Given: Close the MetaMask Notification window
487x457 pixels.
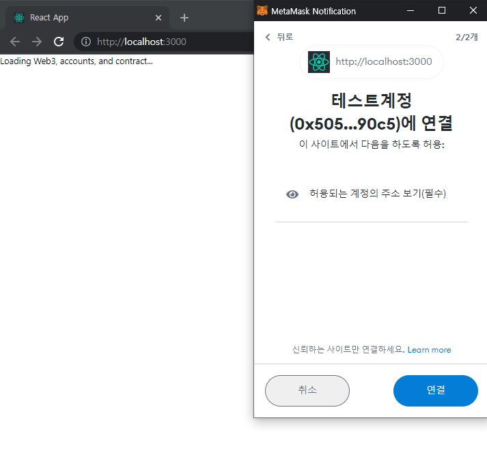Looking at the screenshot, I should [473, 10].
